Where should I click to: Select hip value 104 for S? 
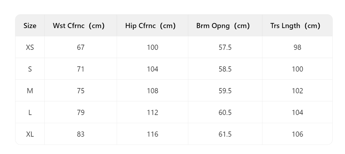point(152,69)
